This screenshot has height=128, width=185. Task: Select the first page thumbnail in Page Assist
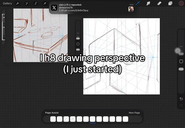tap(53, 119)
